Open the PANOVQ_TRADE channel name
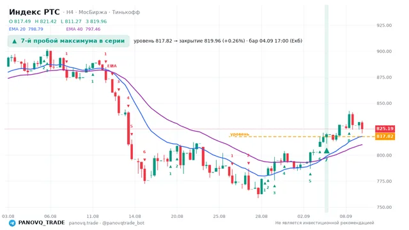This screenshot has width=409, height=230. click(42, 223)
